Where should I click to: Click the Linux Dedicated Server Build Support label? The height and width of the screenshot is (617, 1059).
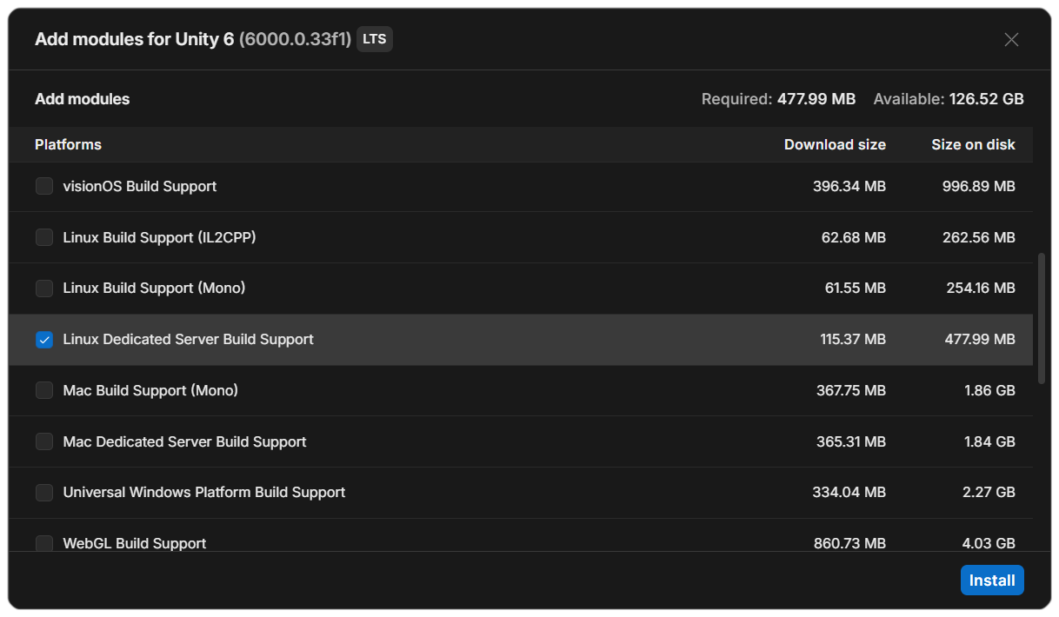click(188, 339)
